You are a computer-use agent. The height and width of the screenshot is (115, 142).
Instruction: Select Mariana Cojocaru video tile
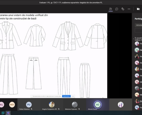[x=75, y=105]
